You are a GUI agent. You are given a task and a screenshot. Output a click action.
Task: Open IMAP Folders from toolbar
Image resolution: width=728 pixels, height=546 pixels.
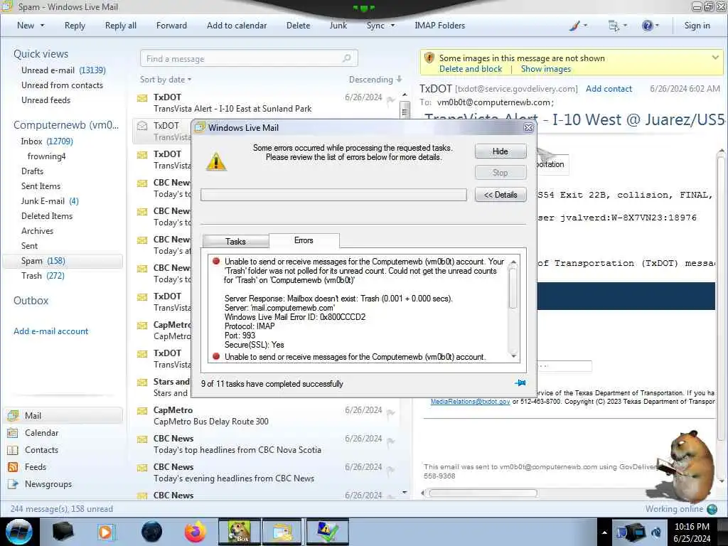pyautogui.click(x=439, y=26)
